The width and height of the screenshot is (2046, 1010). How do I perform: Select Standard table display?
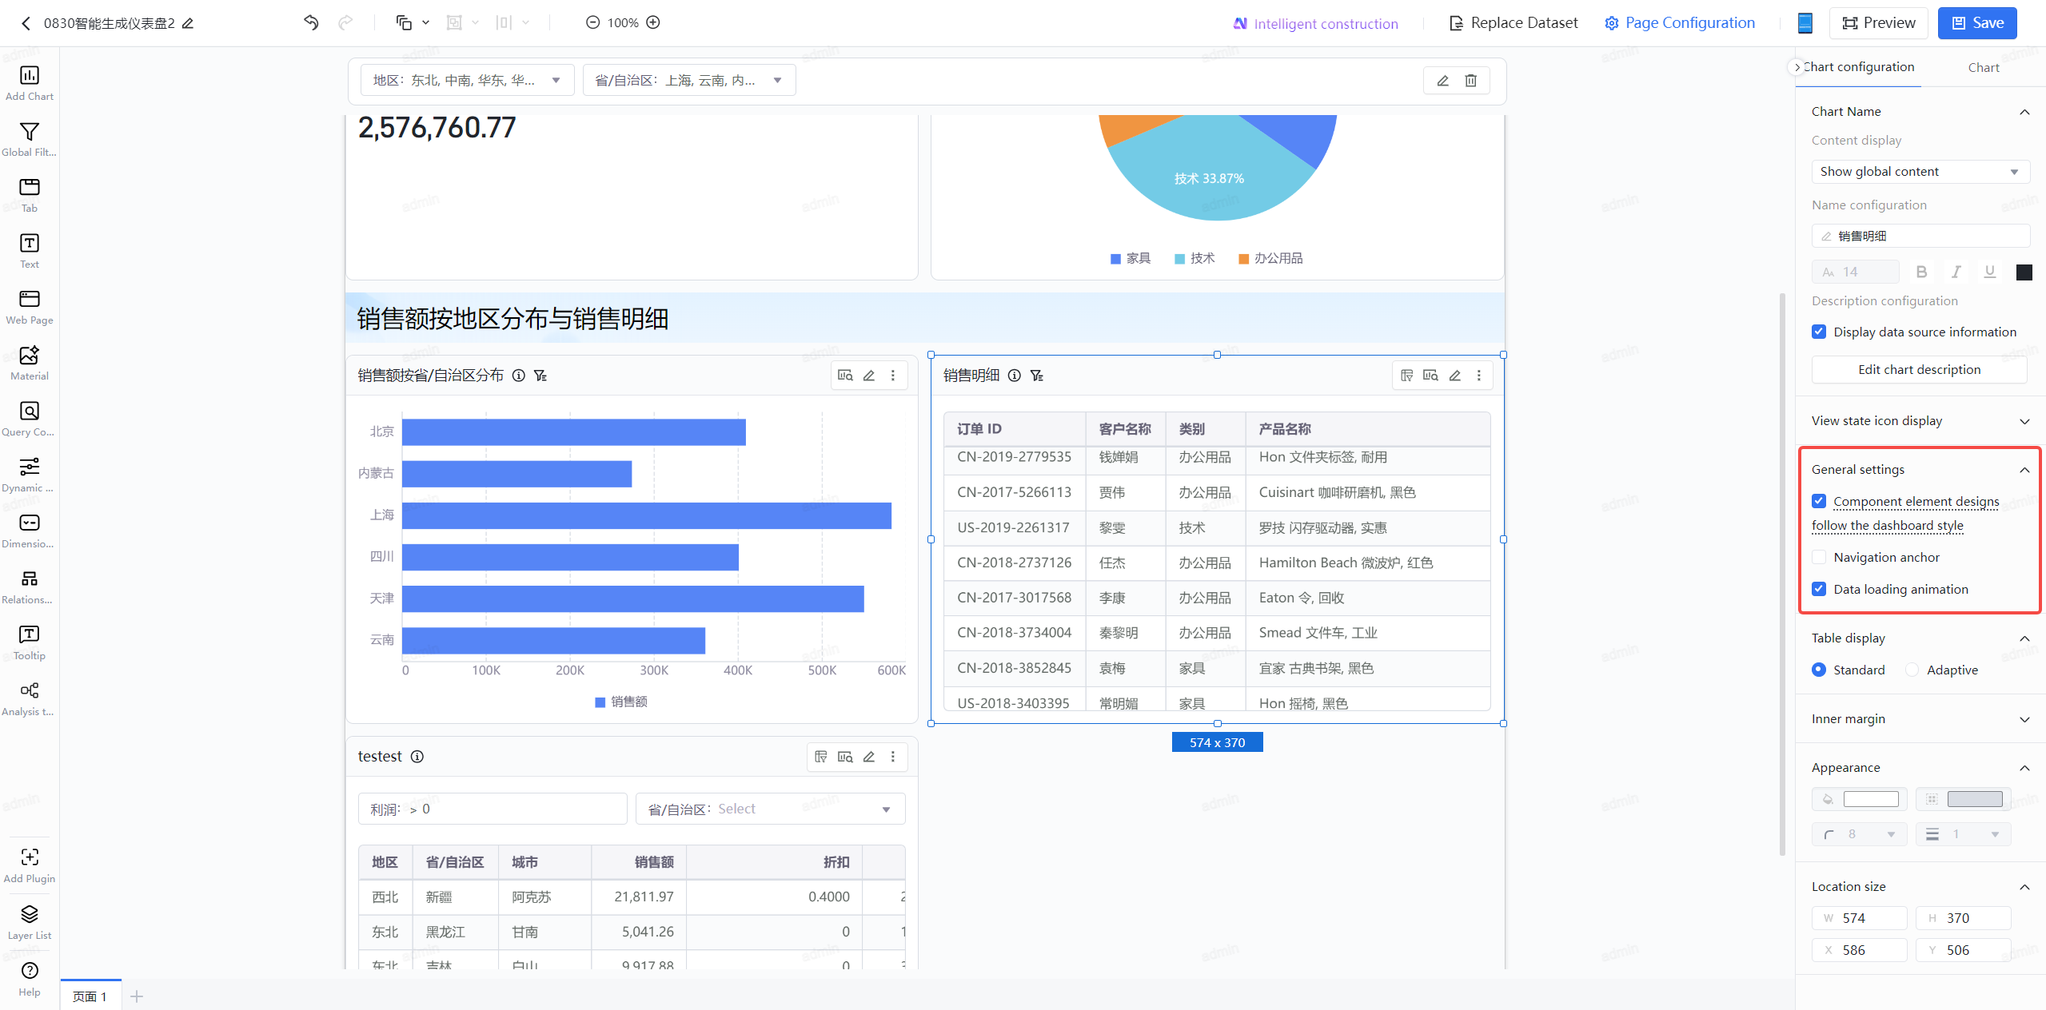[x=1819, y=670]
